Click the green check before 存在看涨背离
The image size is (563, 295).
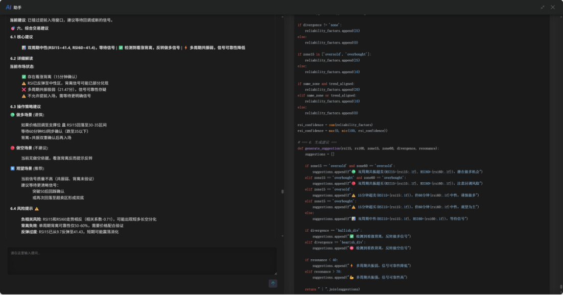(24, 77)
